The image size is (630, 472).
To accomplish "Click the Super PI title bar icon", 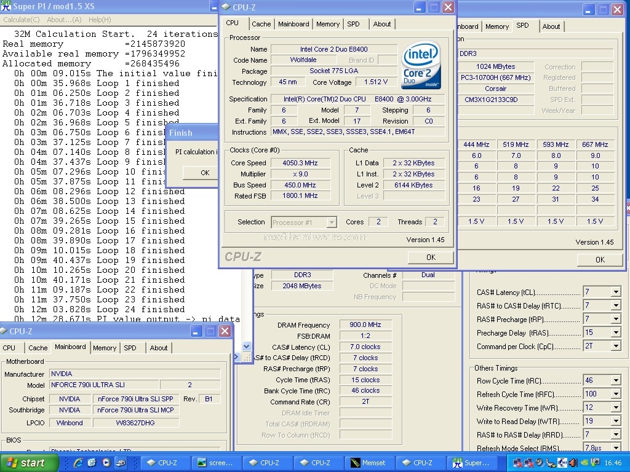I will point(6,6).
